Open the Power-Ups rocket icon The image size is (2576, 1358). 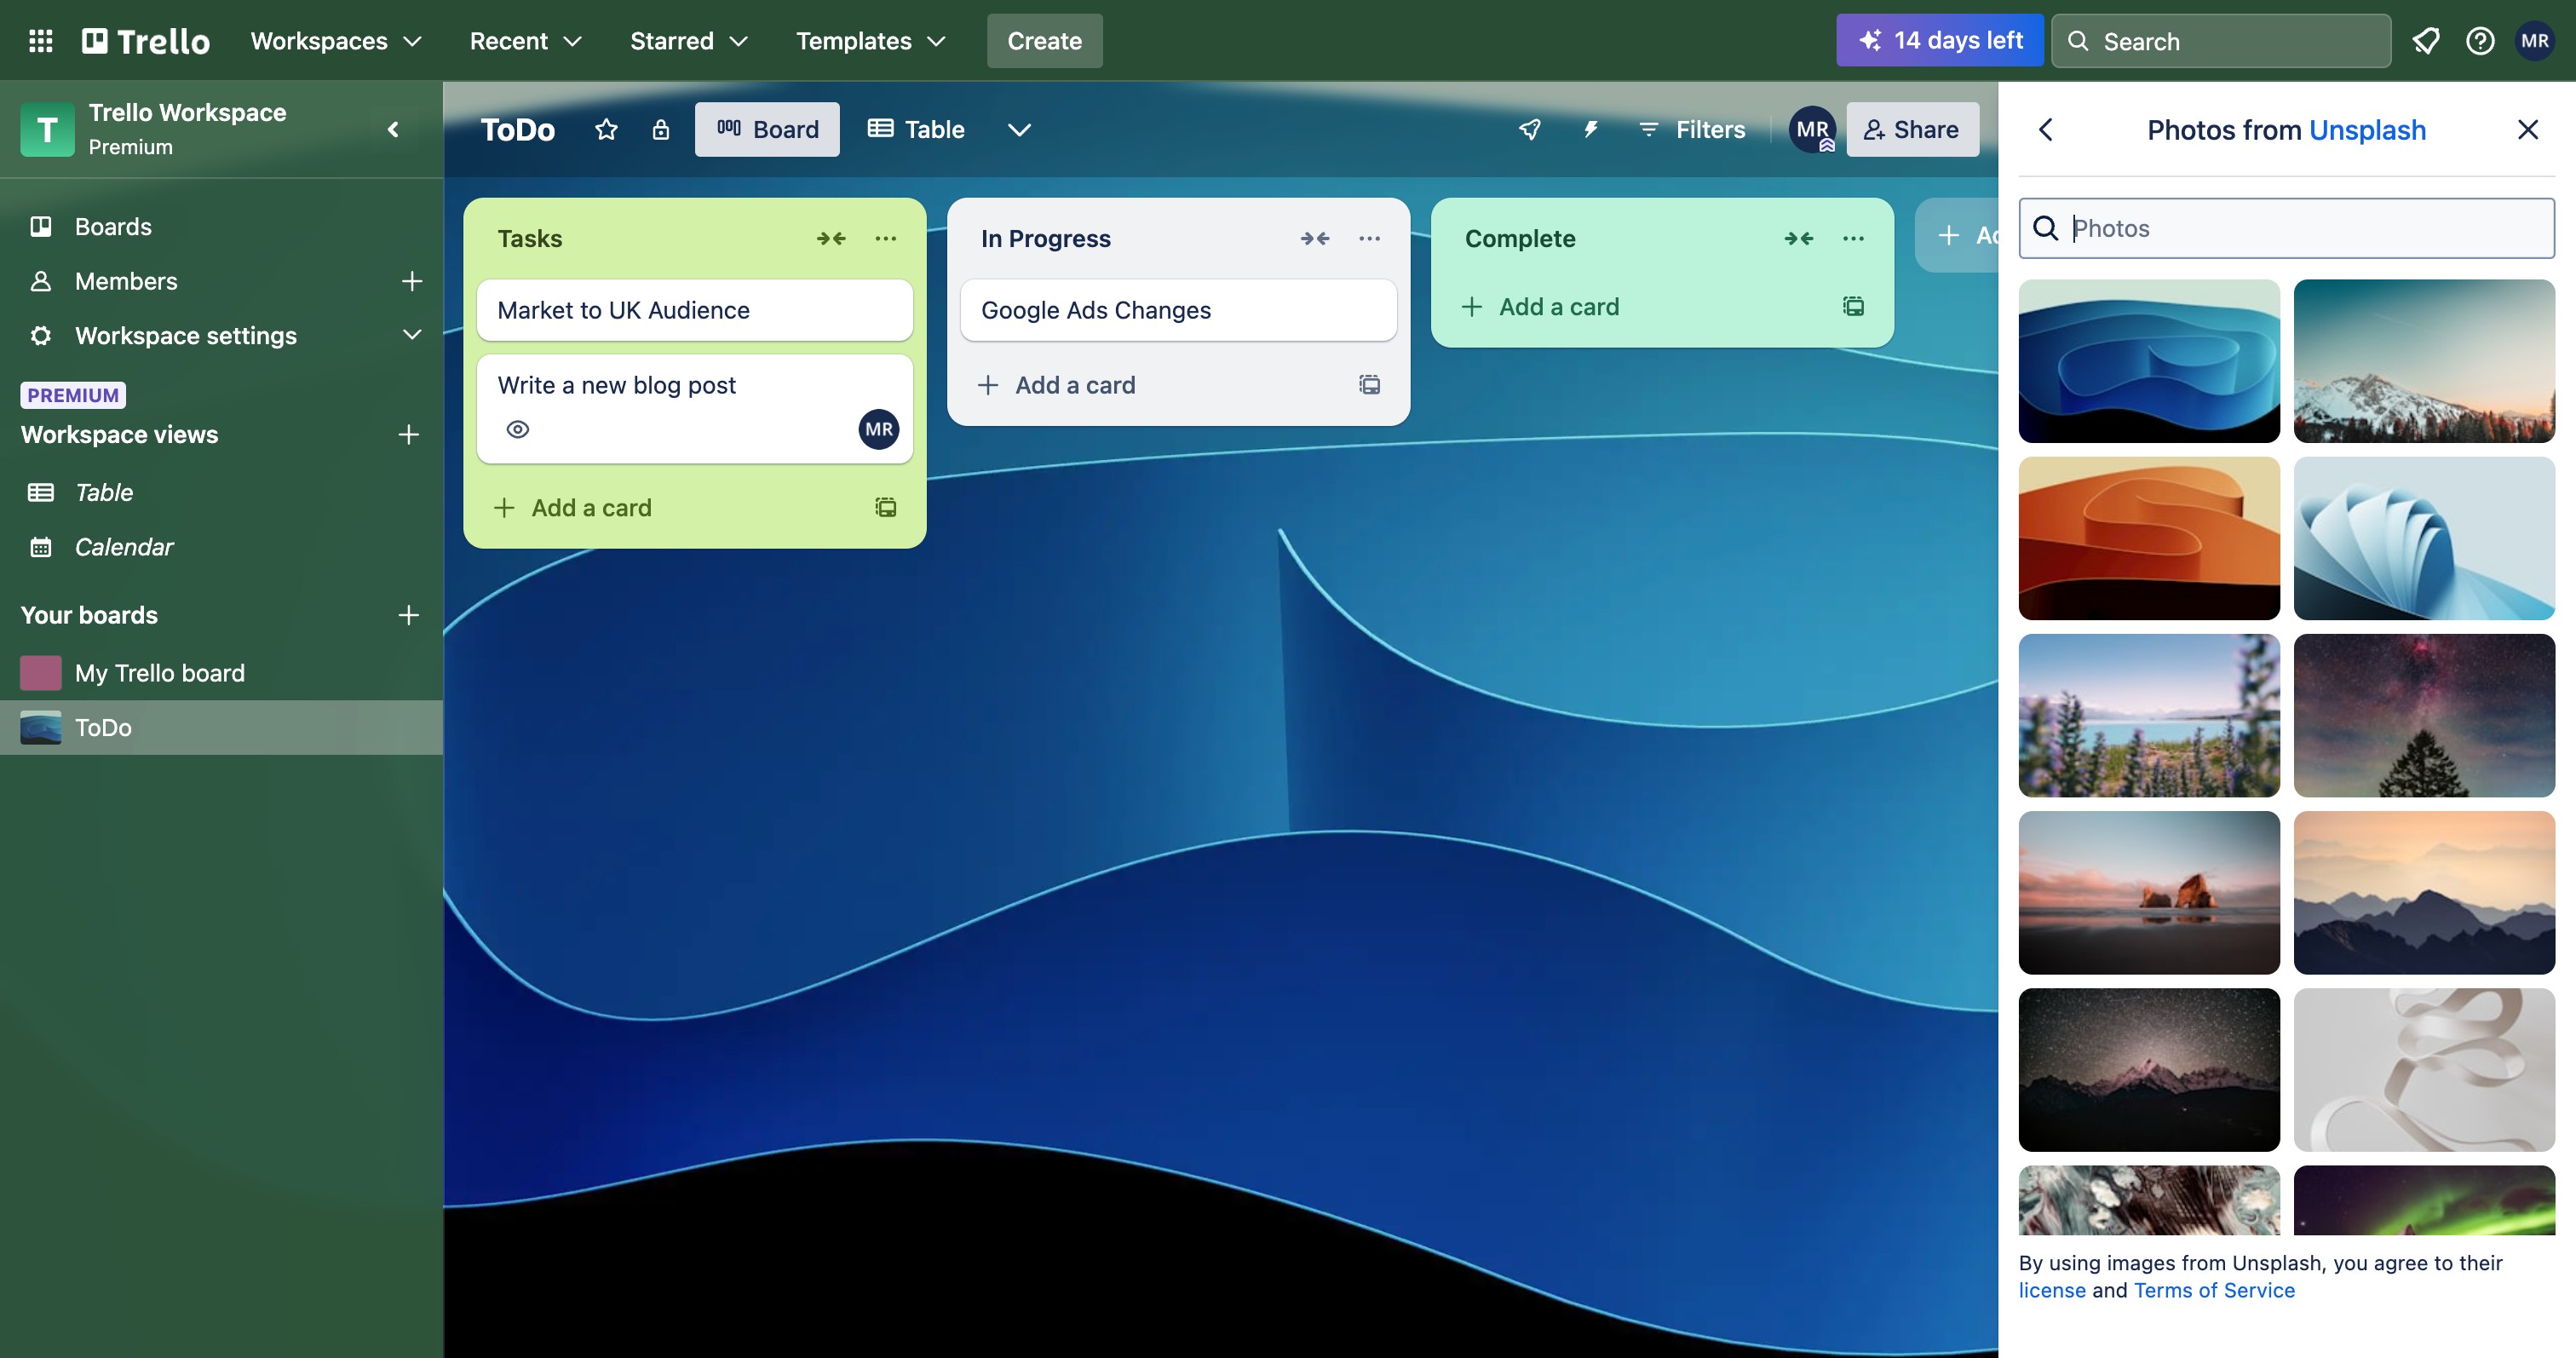(1530, 129)
